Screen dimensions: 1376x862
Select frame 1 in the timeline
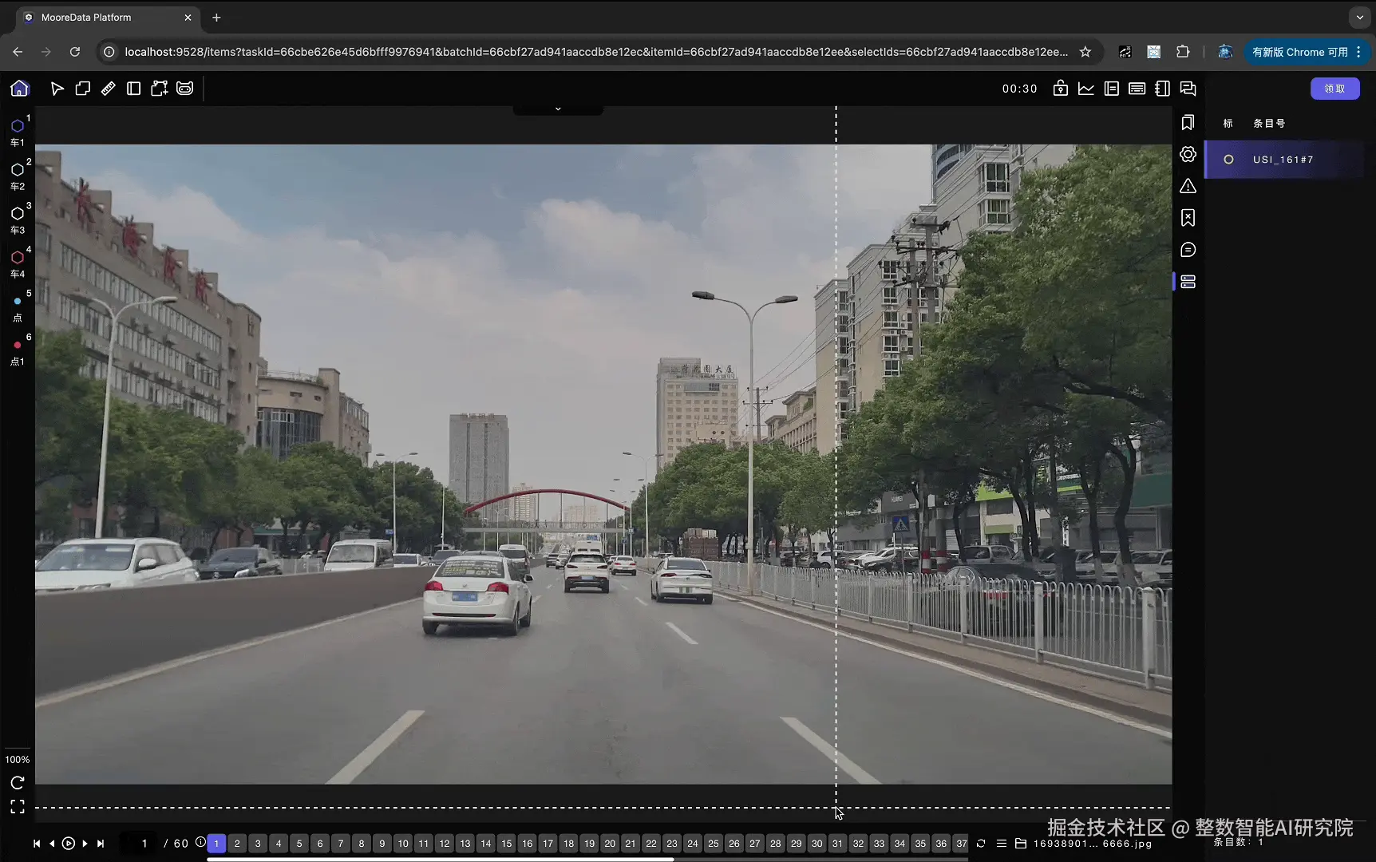216,844
